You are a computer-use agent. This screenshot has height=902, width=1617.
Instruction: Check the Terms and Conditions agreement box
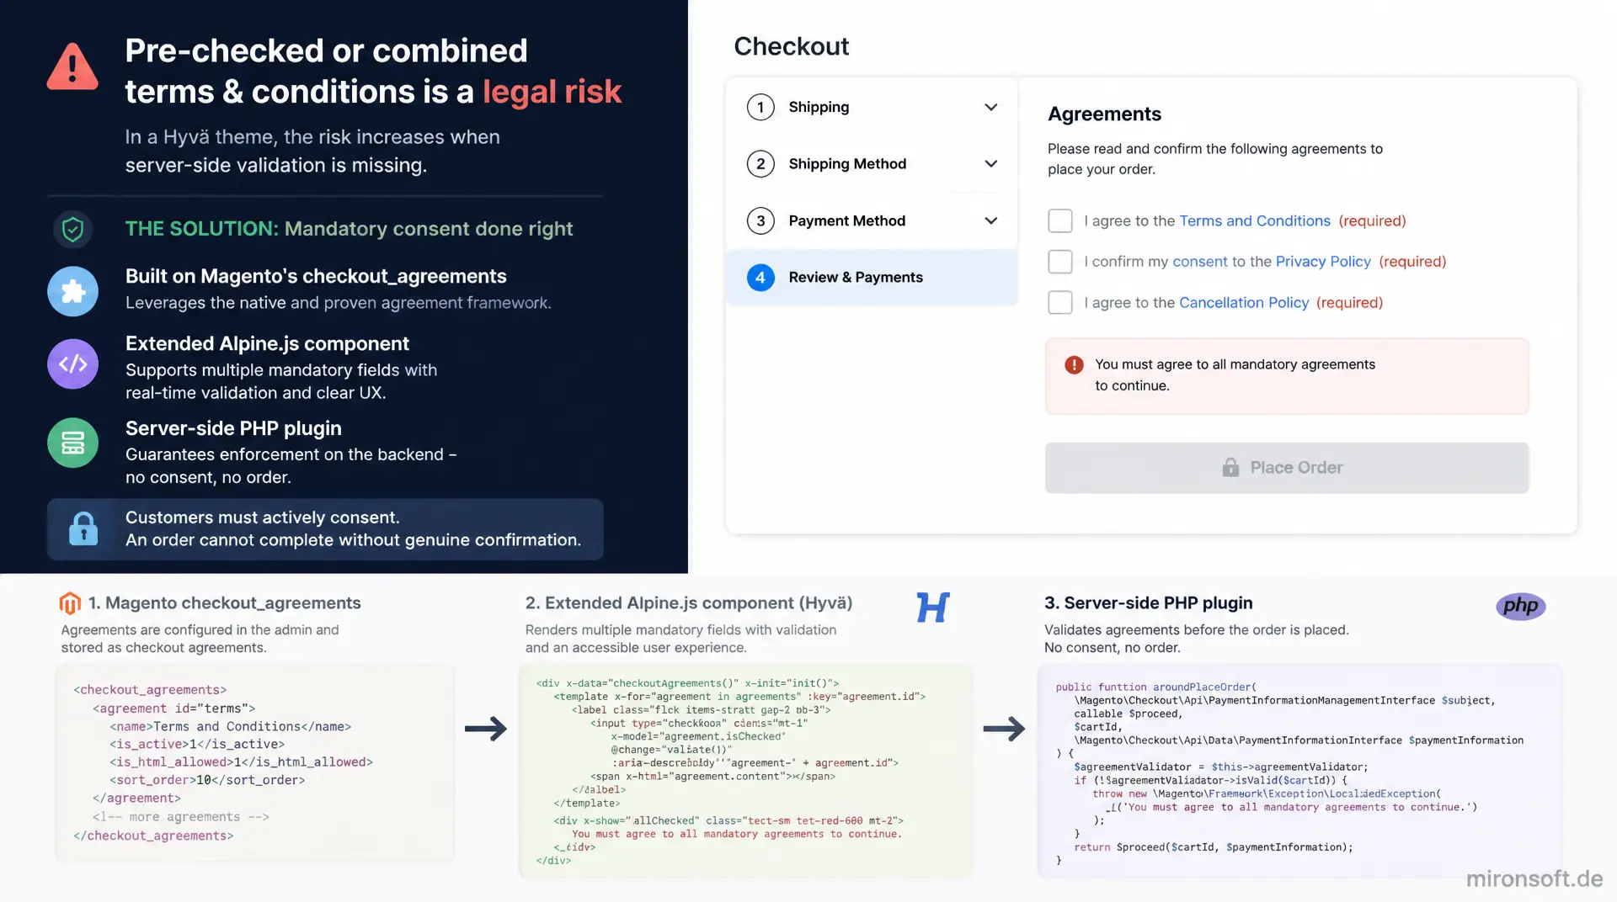(x=1060, y=220)
